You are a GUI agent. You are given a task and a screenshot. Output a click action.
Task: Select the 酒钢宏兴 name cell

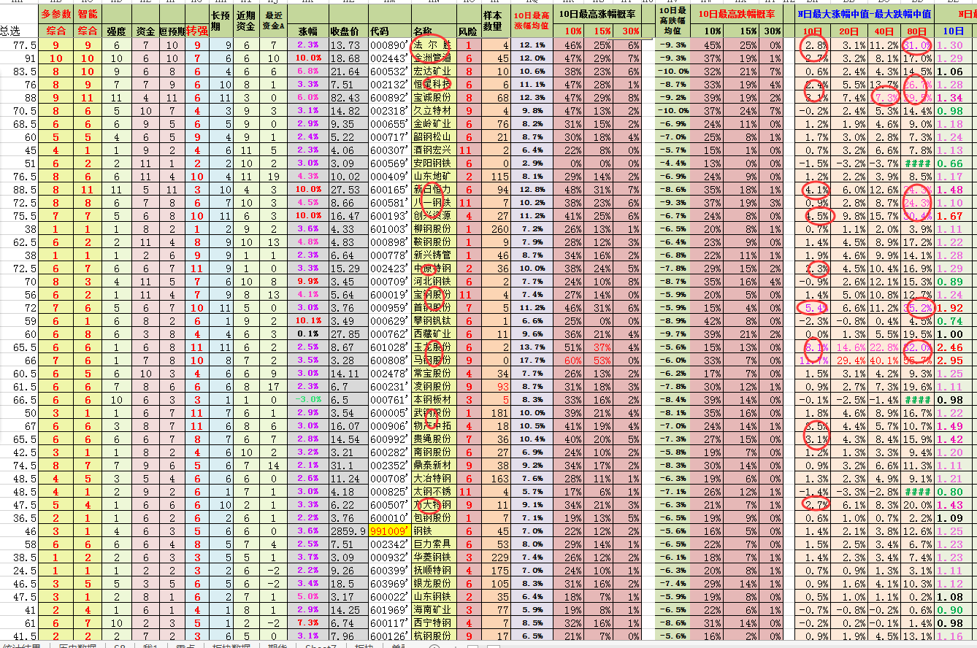click(x=433, y=150)
